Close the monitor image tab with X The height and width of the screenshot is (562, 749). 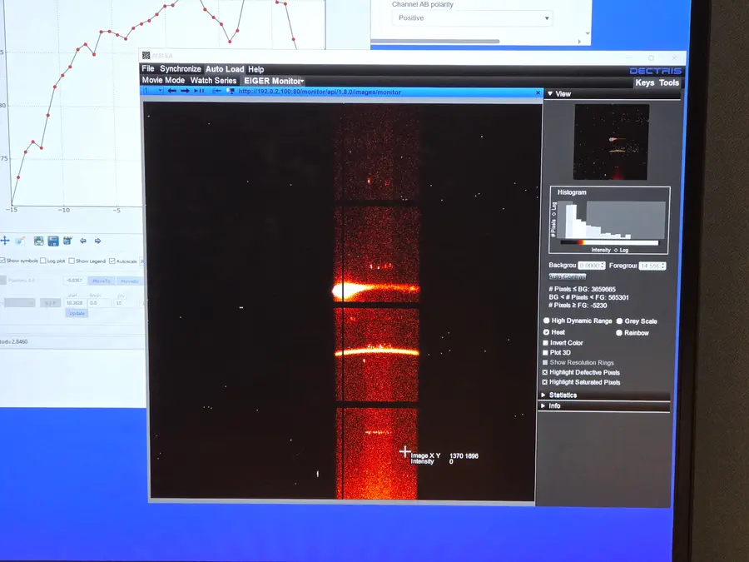pos(538,92)
